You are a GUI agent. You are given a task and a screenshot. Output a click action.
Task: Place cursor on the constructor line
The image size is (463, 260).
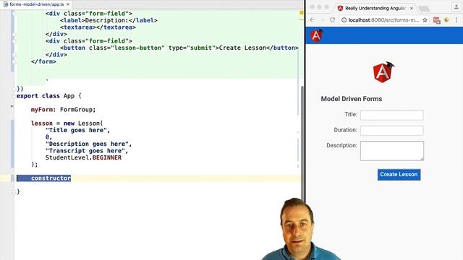pos(51,178)
